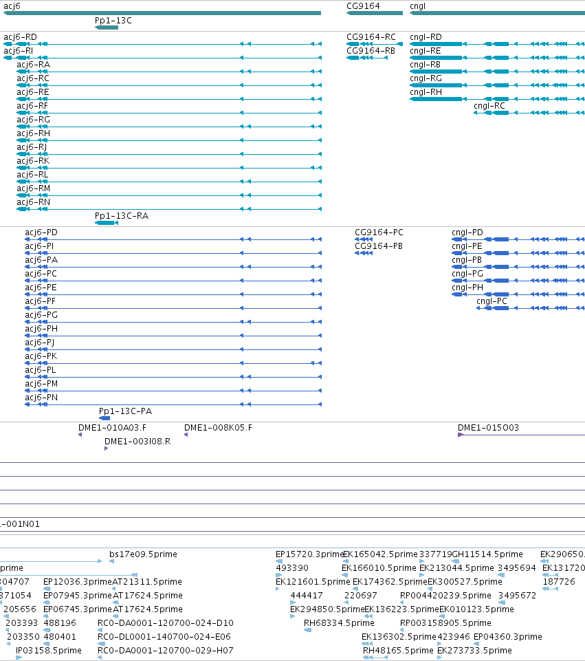
Task: Click the EK166010.5prime EST label
Action: tap(379, 568)
